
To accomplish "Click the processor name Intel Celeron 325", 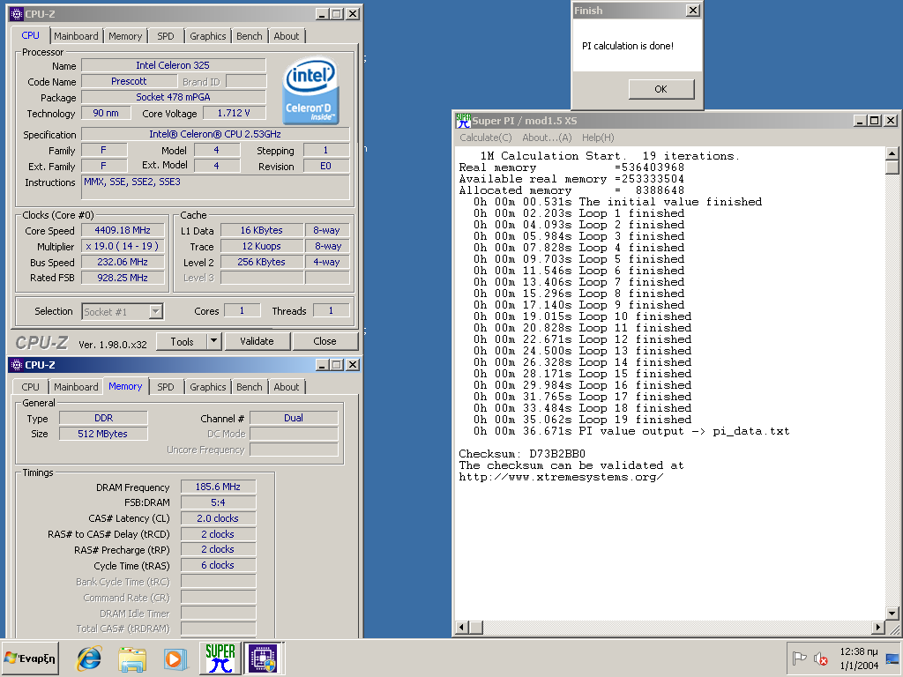I will (x=173, y=65).
